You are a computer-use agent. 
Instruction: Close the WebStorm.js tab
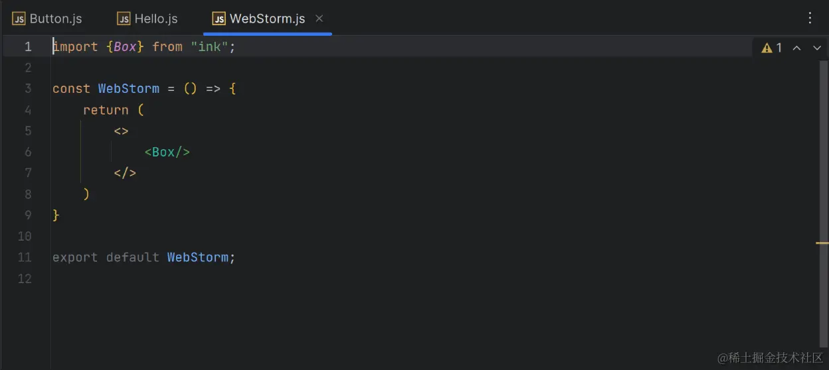pos(320,19)
